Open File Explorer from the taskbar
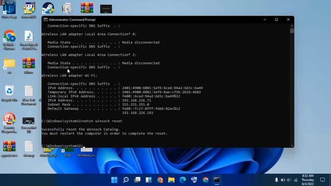 [x=171, y=180]
